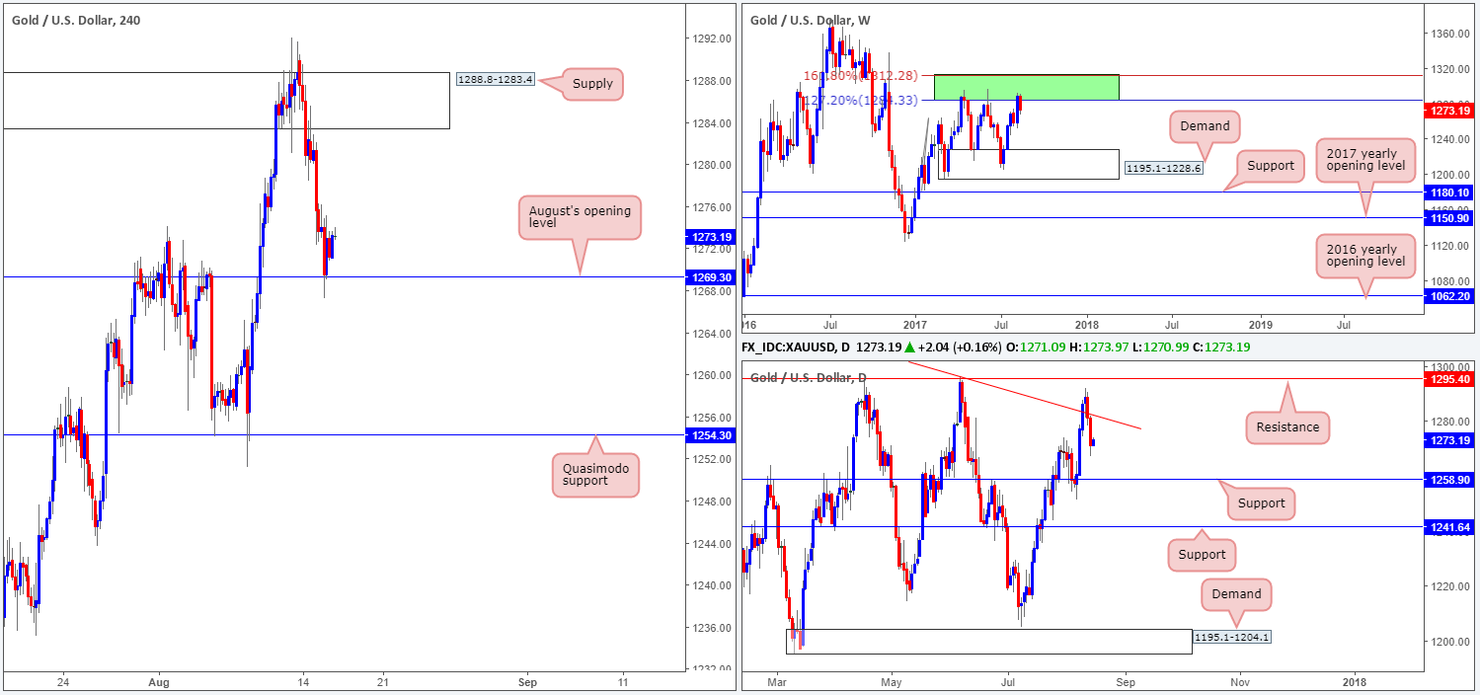Click the 1195.1-1228.6 demand zone label
Screen dimensions: 1480x695
tap(1164, 169)
